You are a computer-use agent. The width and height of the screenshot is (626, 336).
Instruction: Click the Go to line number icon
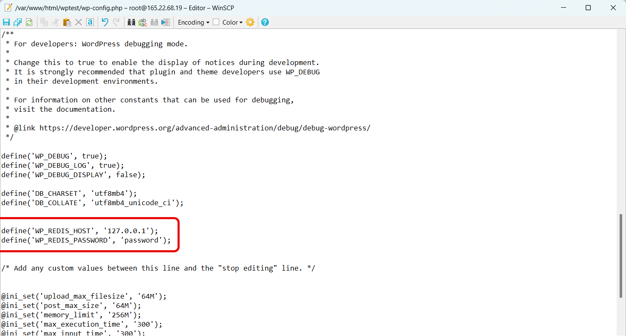tap(166, 23)
